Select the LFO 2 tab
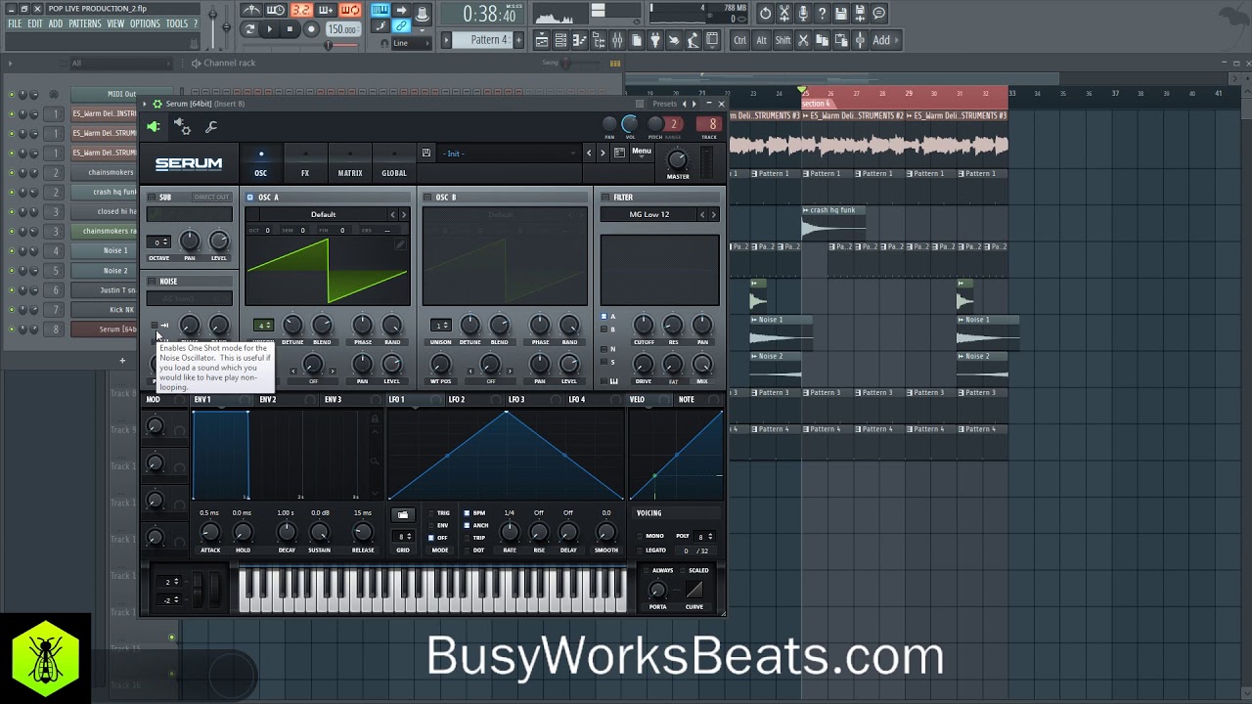 [x=456, y=399]
